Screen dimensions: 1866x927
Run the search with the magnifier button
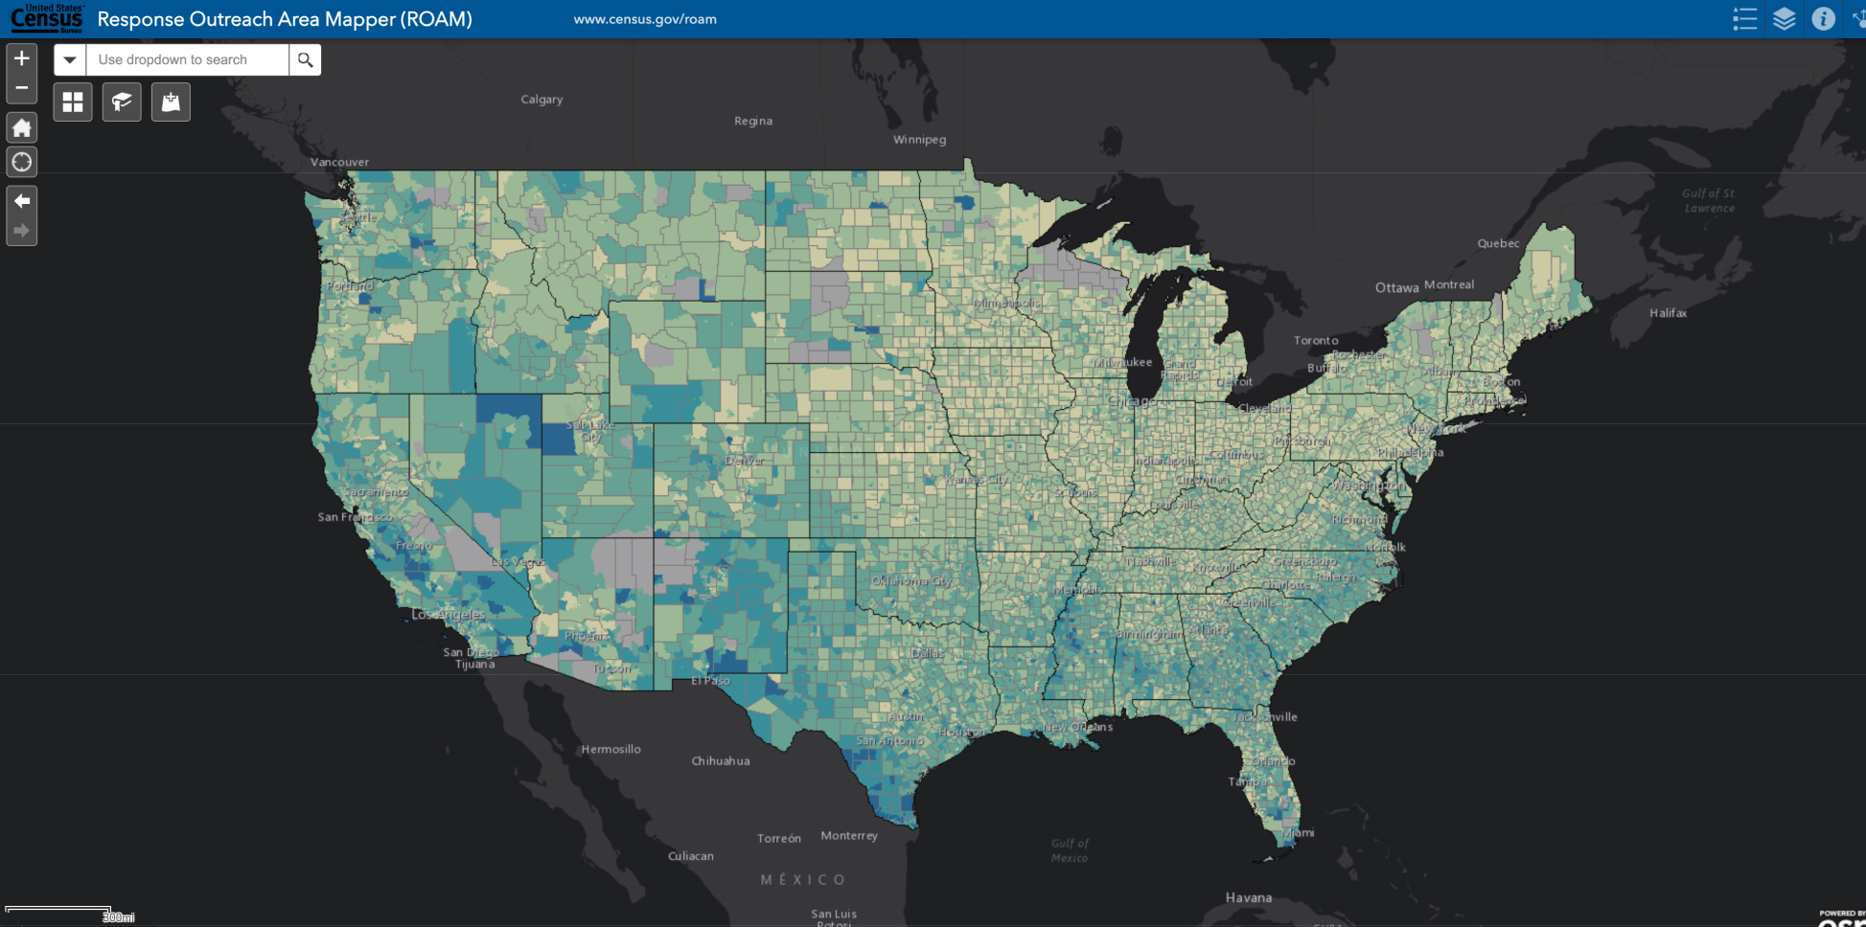pyautogui.click(x=305, y=59)
